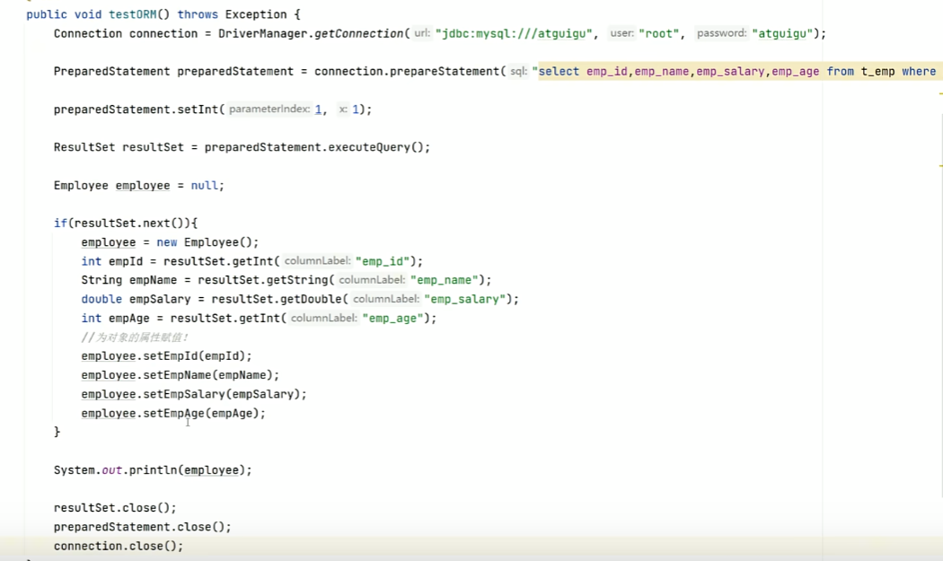This screenshot has height=561, width=943.
Task: Click the prepareStatement method call
Action: 445,72
